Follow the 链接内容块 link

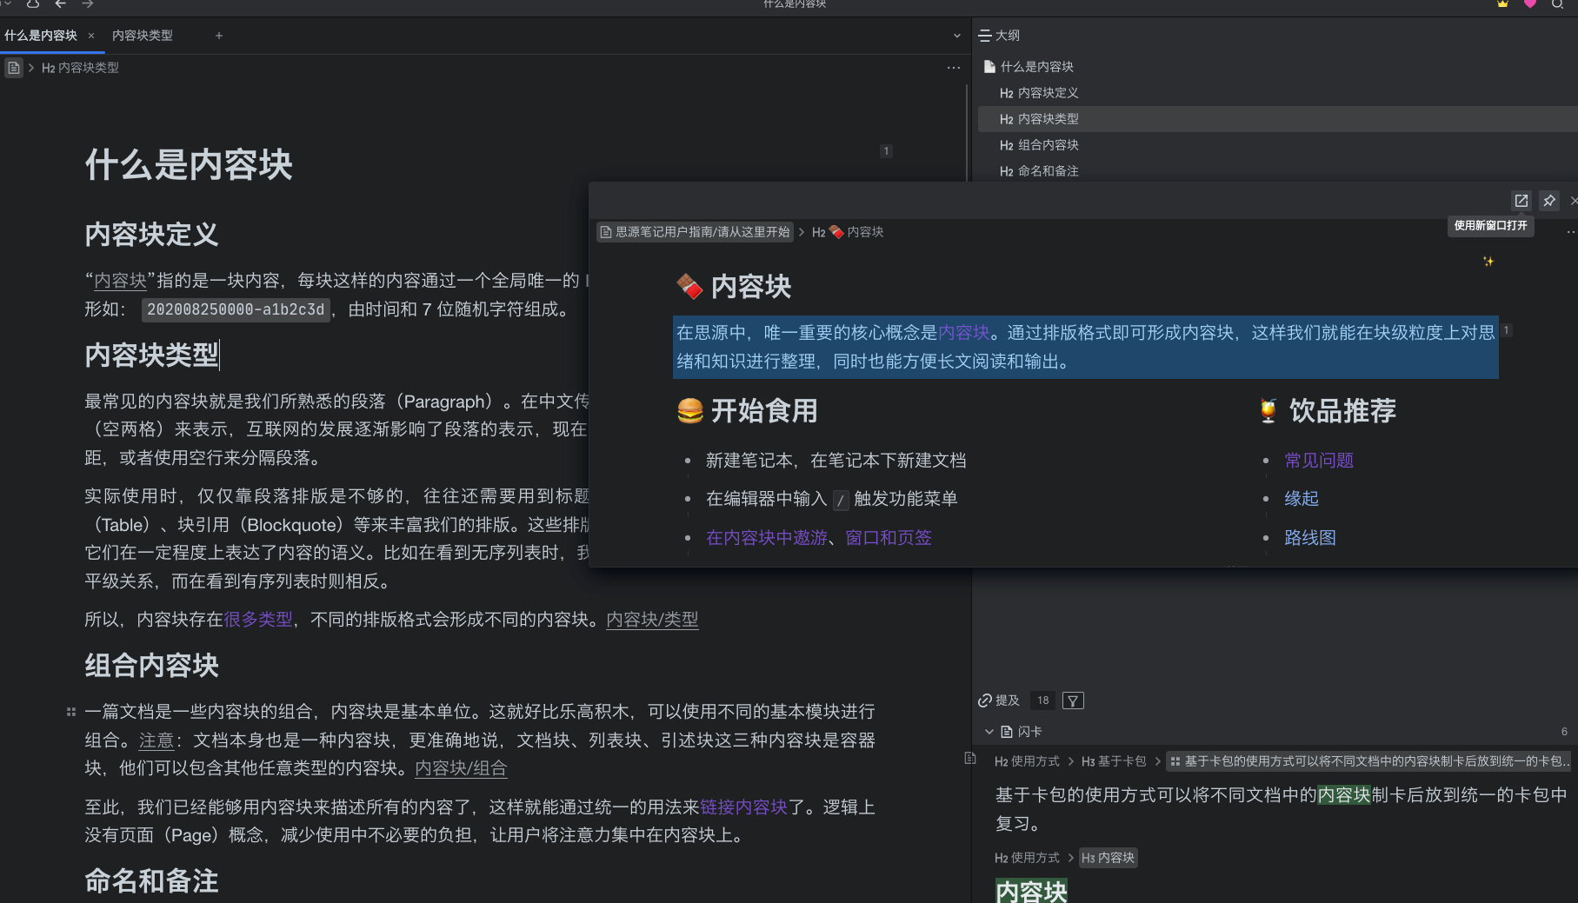click(743, 807)
